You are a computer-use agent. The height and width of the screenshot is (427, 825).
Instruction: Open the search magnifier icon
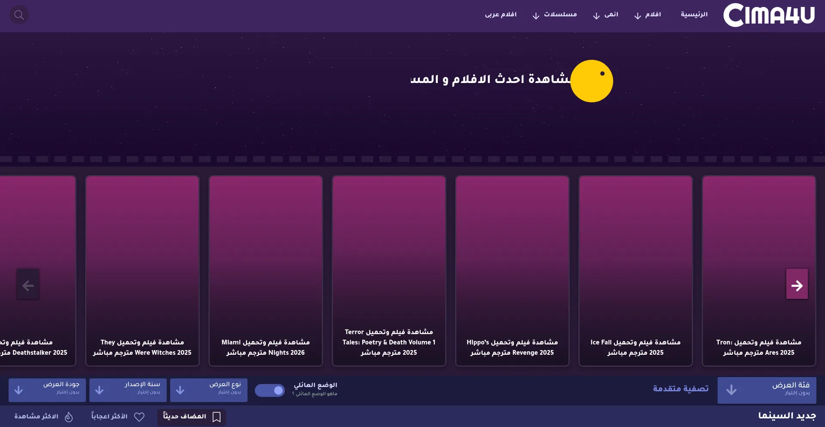coord(19,15)
